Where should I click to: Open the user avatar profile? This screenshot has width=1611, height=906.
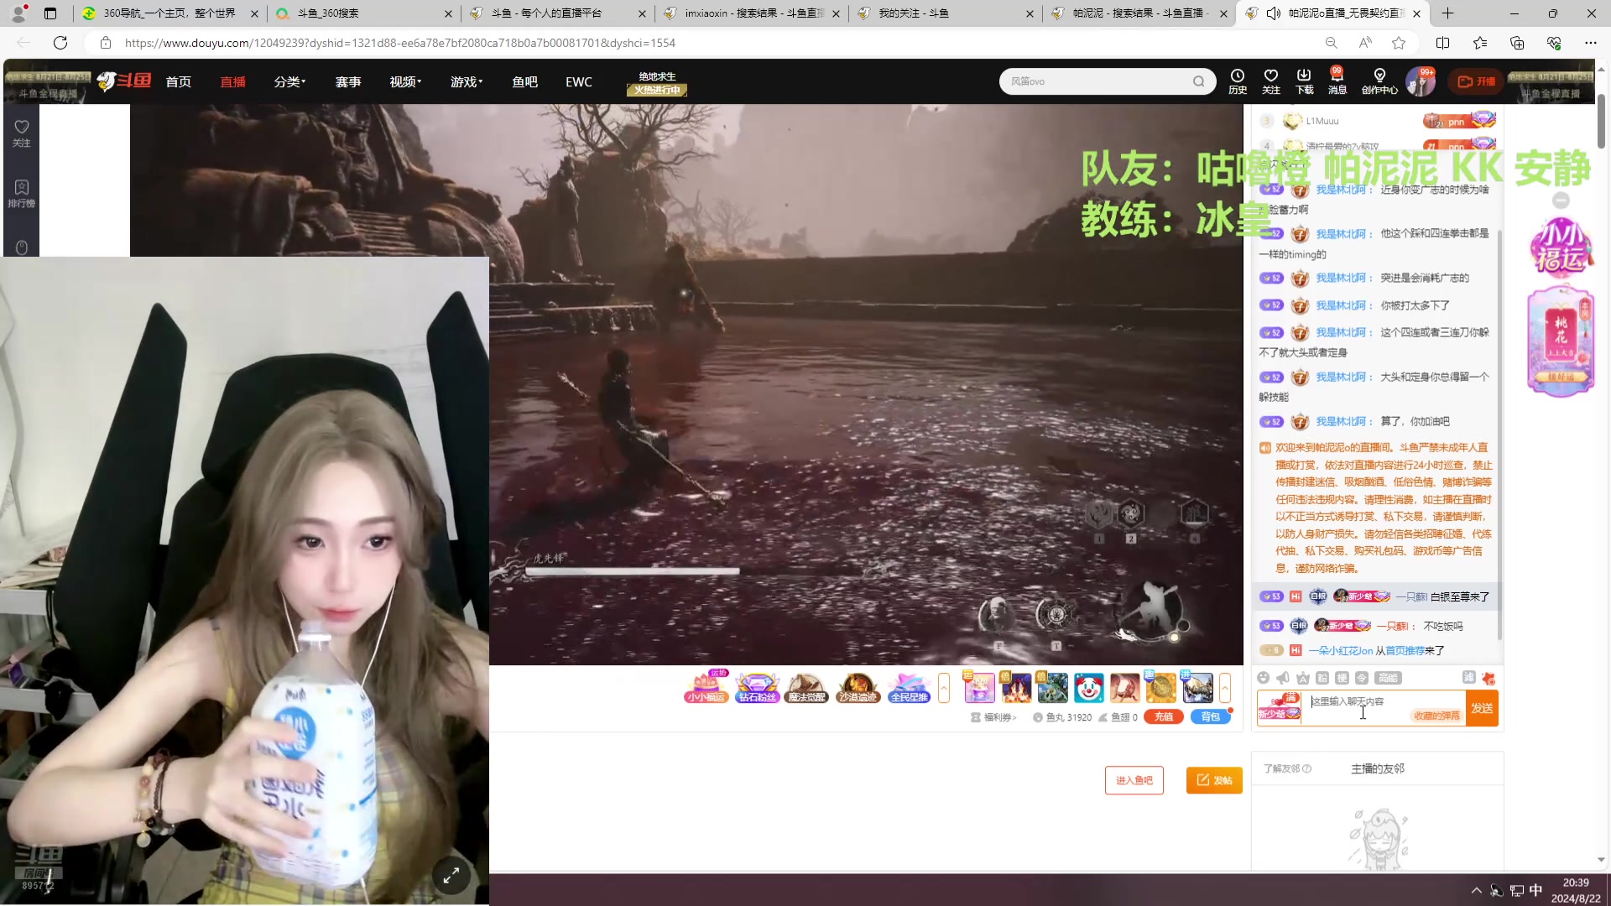point(1421,81)
